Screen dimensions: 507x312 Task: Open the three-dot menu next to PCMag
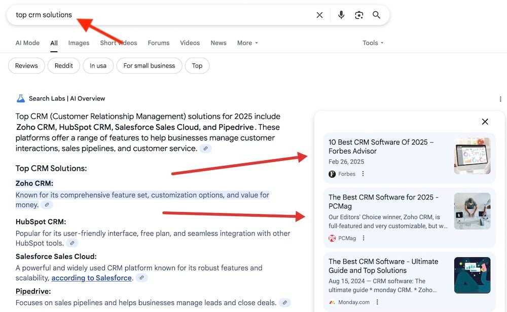point(364,238)
